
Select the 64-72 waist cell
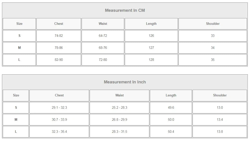(103, 36)
